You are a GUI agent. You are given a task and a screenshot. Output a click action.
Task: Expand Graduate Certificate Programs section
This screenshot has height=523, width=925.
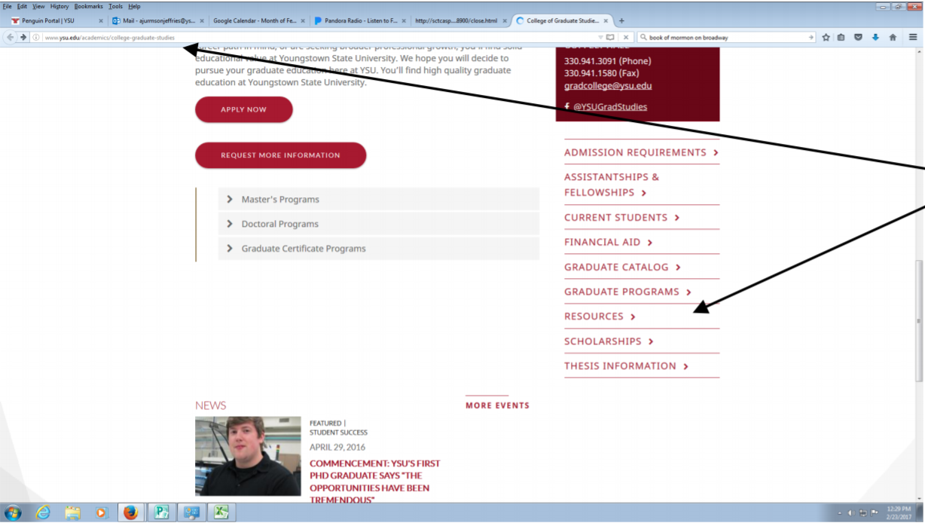(x=379, y=248)
